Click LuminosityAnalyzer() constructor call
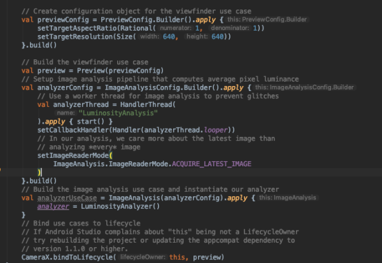Screen dimensions: 382x263 point(120,206)
